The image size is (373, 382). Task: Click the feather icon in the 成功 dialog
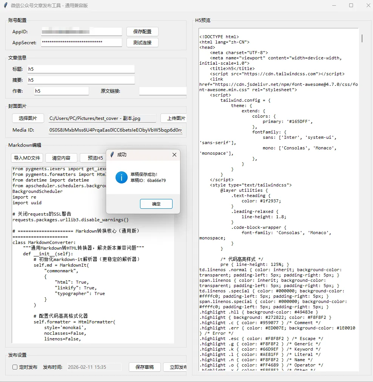[112, 155]
